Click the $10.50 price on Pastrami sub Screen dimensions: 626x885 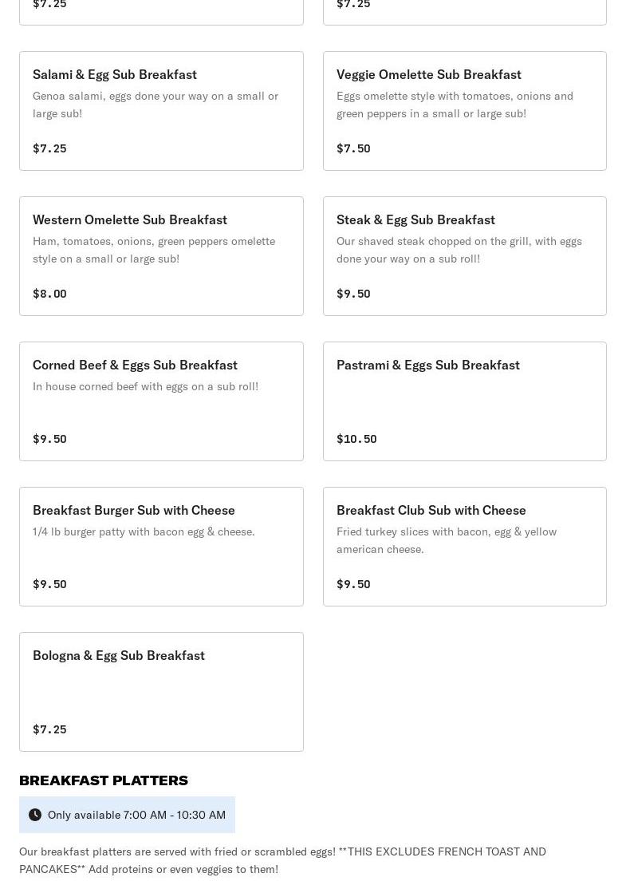pos(356,439)
